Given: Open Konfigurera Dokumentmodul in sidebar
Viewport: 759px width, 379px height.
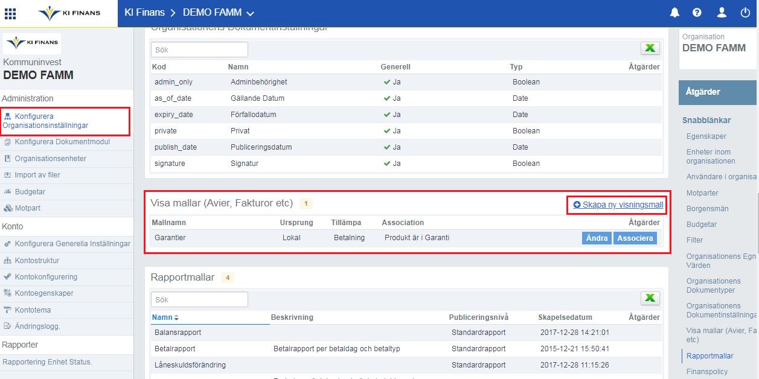Looking at the screenshot, I should tap(62, 142).
